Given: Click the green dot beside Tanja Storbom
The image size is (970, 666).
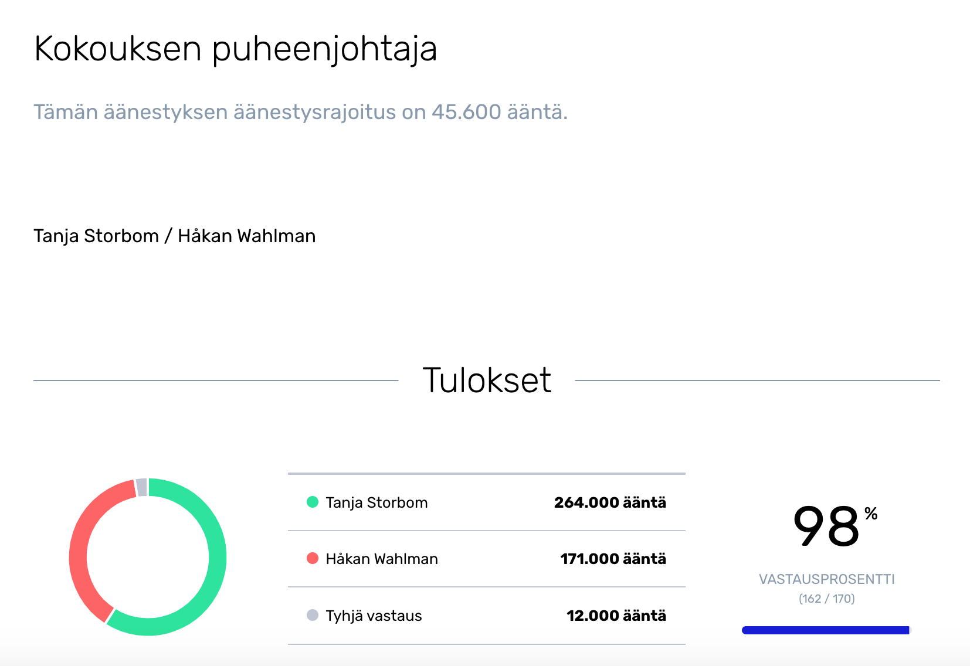Looking at the screenshot, I should coord(313,502).
